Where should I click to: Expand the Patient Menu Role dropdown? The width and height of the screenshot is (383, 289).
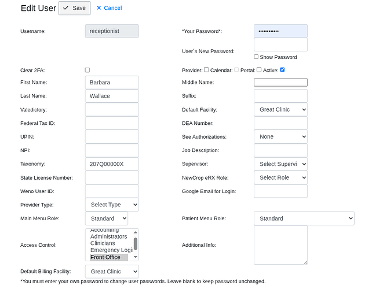(x=304, y=218)
